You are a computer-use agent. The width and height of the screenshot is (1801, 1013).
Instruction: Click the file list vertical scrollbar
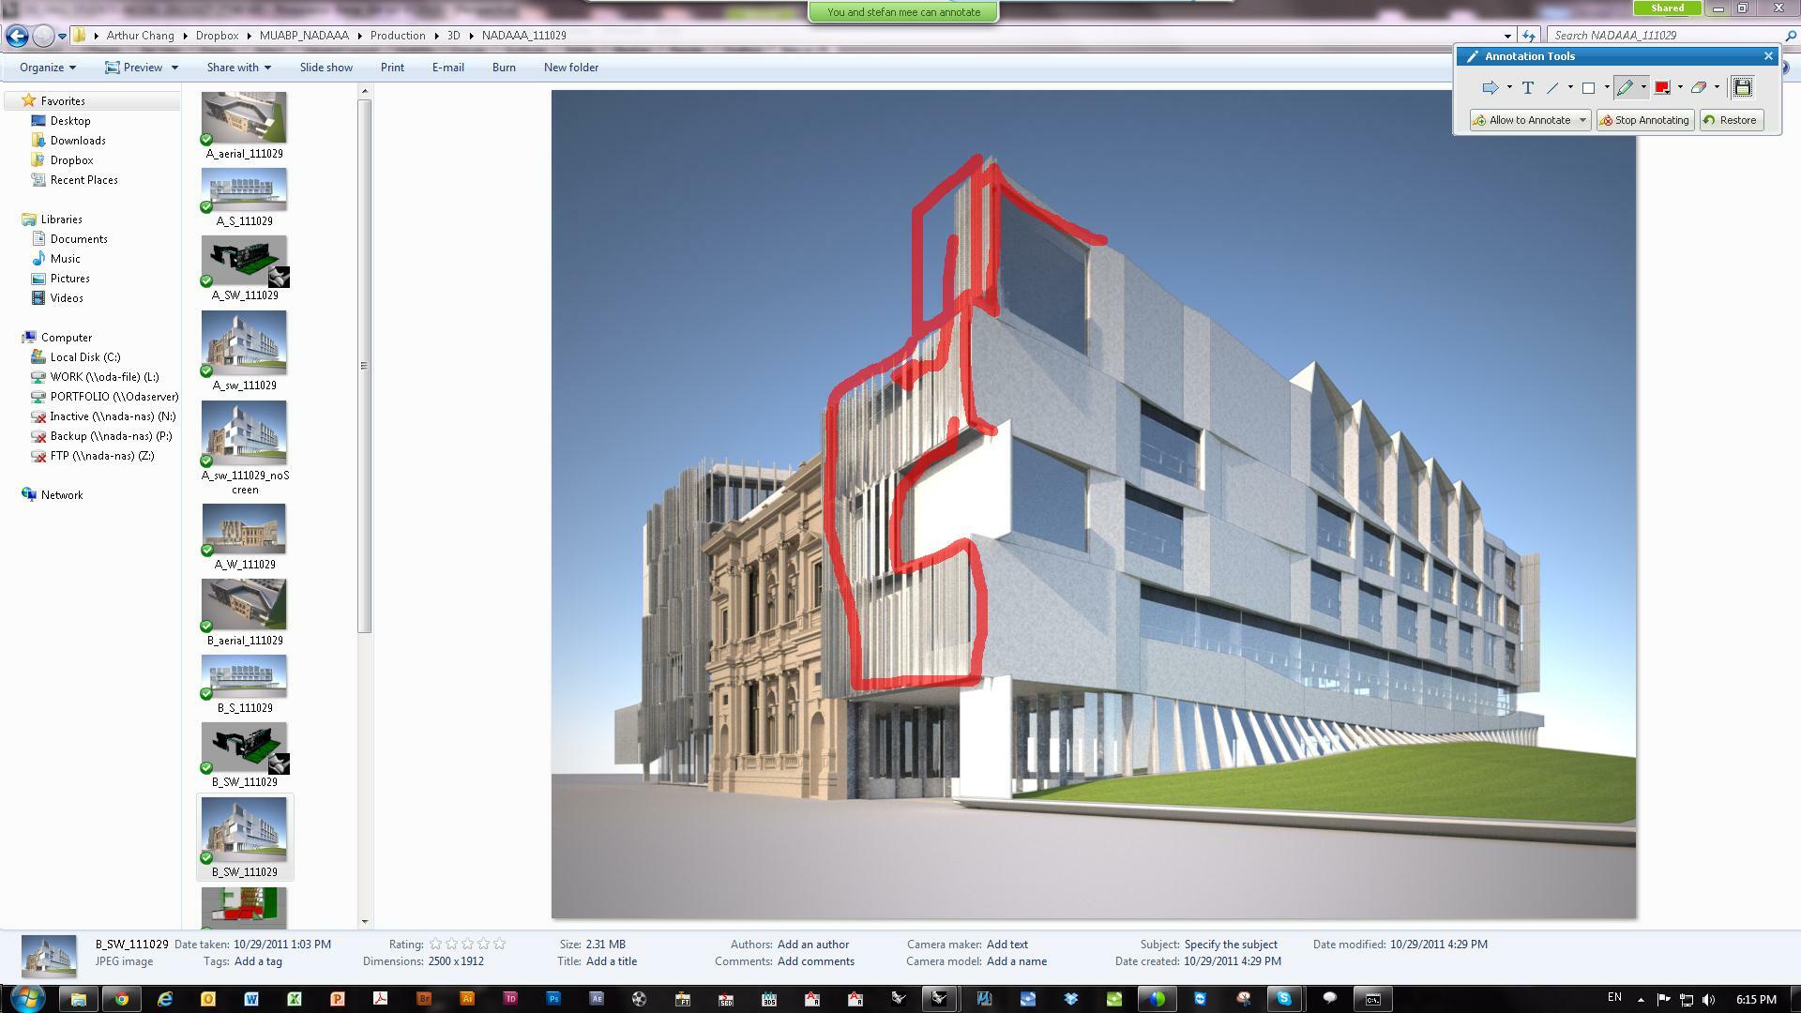click(x=364, y=366)
